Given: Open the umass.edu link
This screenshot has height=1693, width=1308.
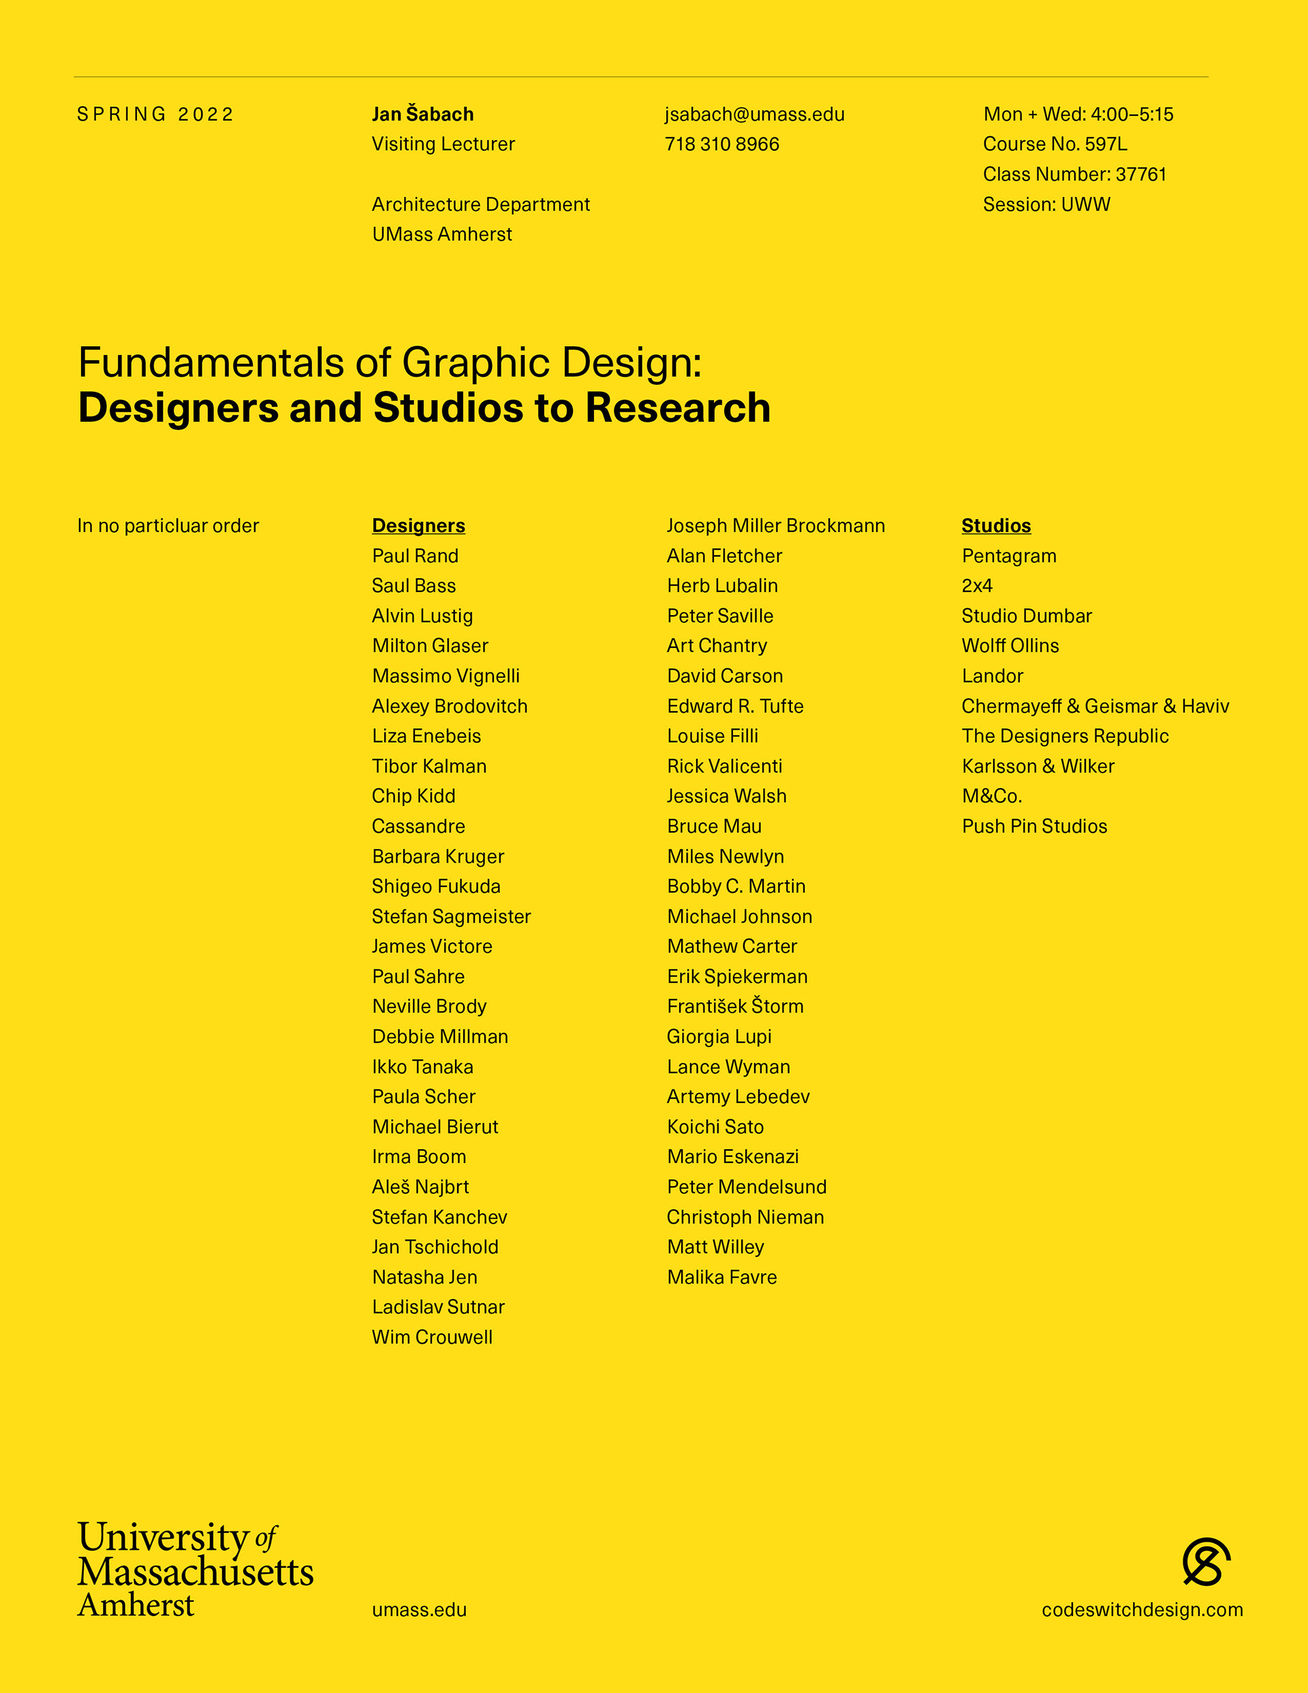Looking at the screenshot, I should [420, 1610].
